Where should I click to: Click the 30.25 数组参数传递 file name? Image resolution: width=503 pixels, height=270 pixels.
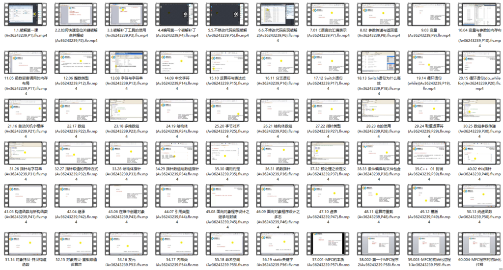click(479, 131)
